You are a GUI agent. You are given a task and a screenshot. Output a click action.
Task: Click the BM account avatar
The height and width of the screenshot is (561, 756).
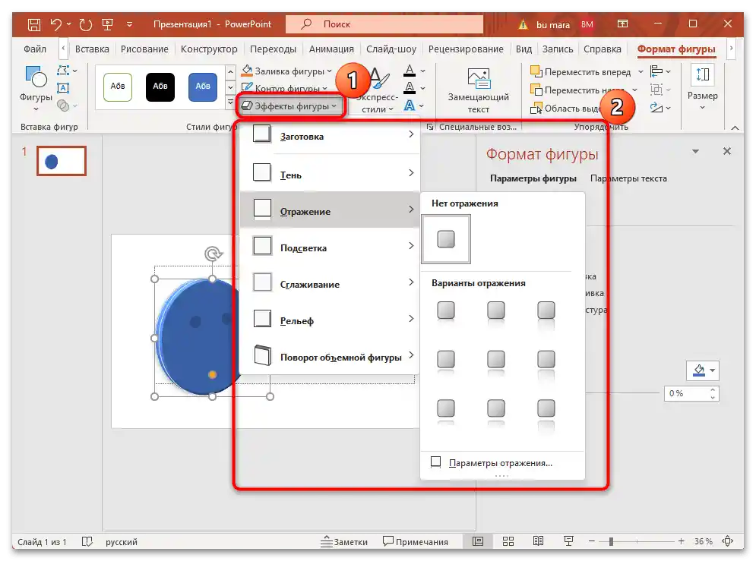[x=587, y=24]
